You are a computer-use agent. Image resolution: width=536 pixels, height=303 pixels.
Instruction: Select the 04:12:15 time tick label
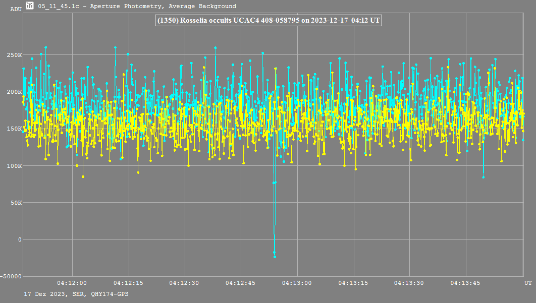coord(128,283)
